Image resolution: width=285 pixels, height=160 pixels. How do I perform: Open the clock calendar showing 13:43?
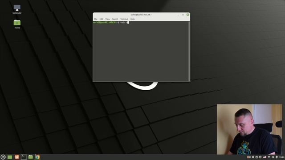(x=282, y=157)
